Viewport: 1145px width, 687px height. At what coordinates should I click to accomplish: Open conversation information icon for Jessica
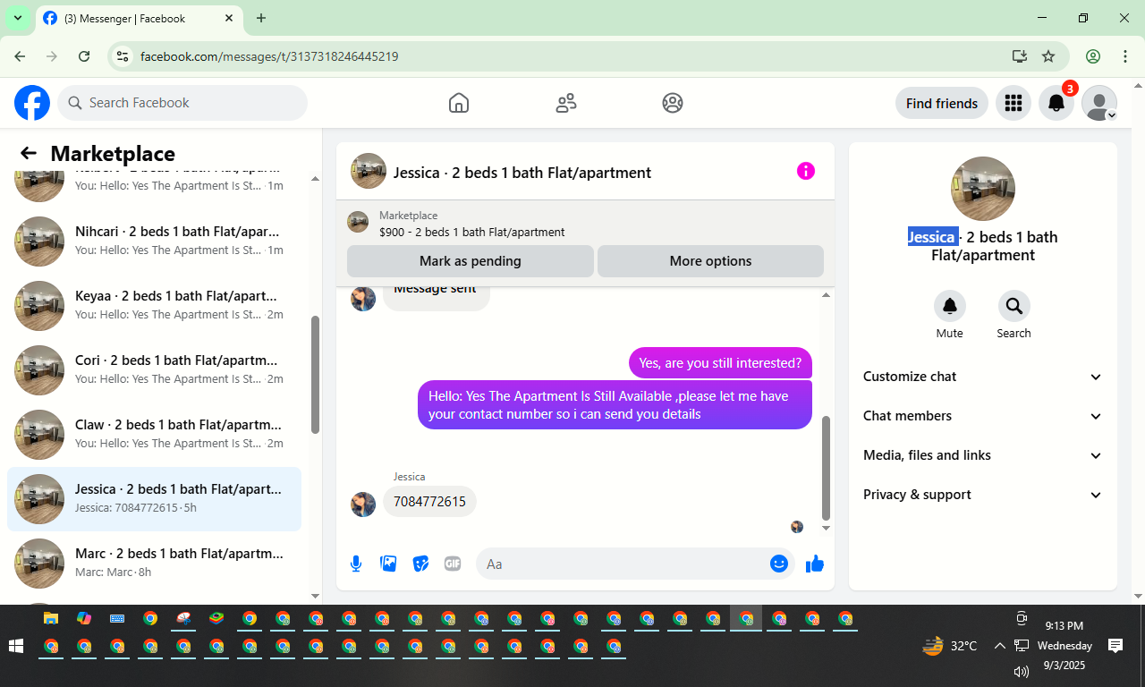pyautogui.click(x=806, y=171)
